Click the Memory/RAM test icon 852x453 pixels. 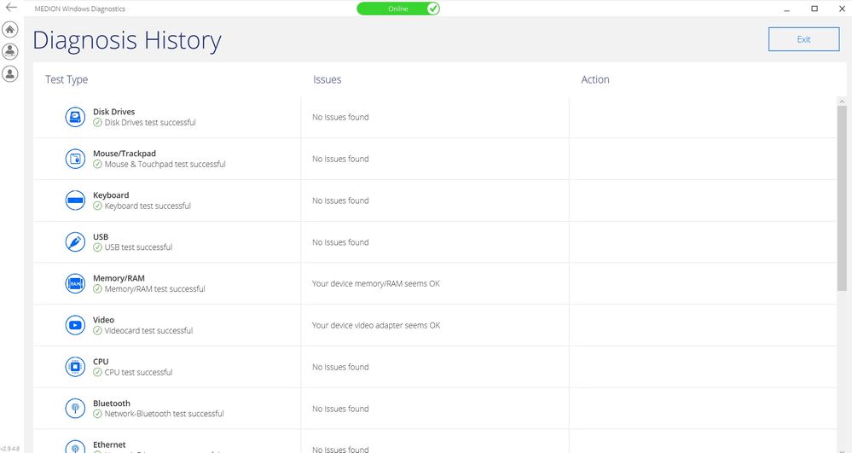coord(76,284)
